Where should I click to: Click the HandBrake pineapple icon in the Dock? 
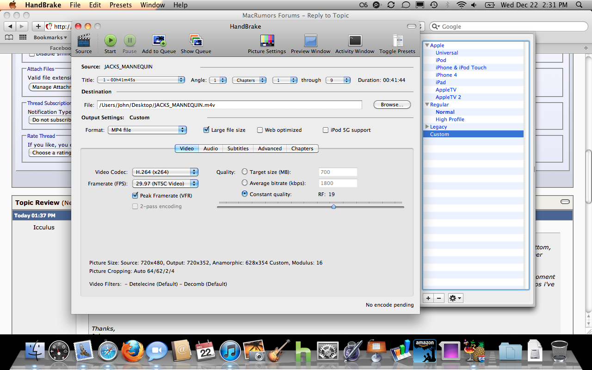tap(474, 351)
